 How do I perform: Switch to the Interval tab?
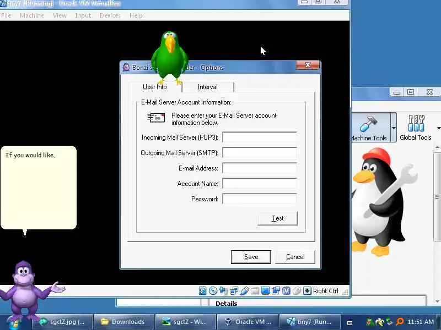208,87
